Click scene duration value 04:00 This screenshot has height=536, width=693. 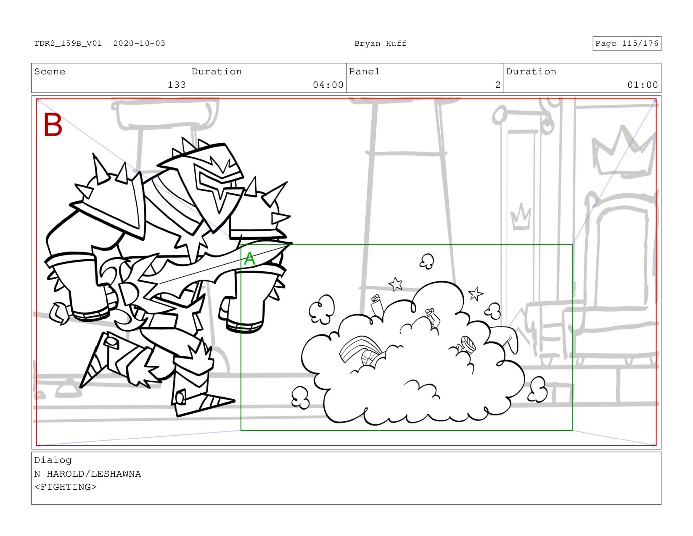coord(328,85)
